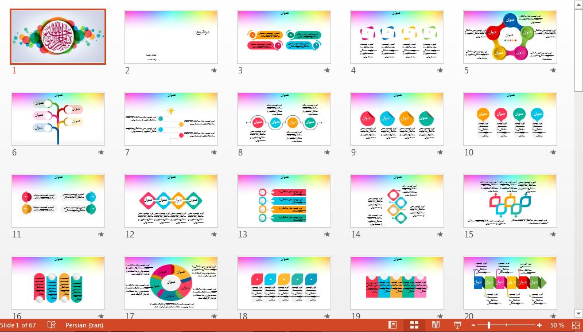Click the zoom in plus button
583x332 pixels.
[x=539, y=325]
